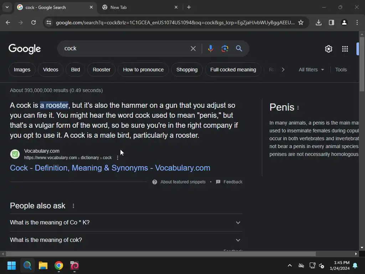The image size is (365, 274).
Task: Open the Chrome three-dot menu
Action: click(x=357, y=22)
